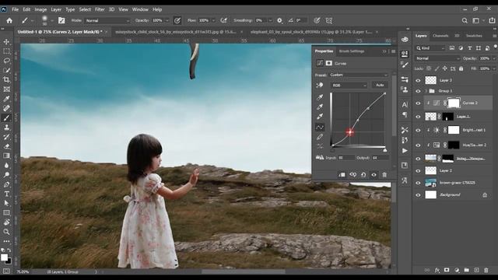Click the Curves Output value field
Image resolution: width=498 pixels, height=280 pixels.
pos(381,158)
